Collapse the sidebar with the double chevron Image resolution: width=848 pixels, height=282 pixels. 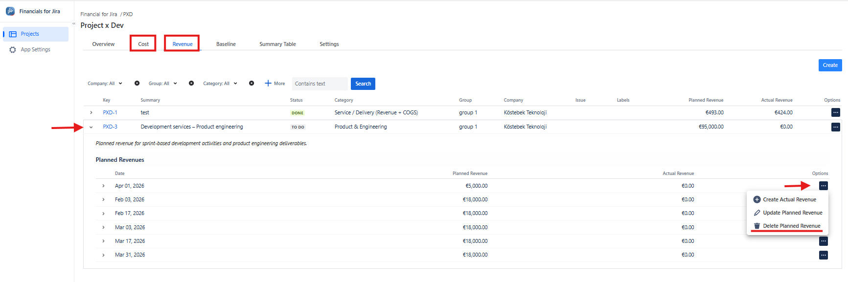click(74, 23)
